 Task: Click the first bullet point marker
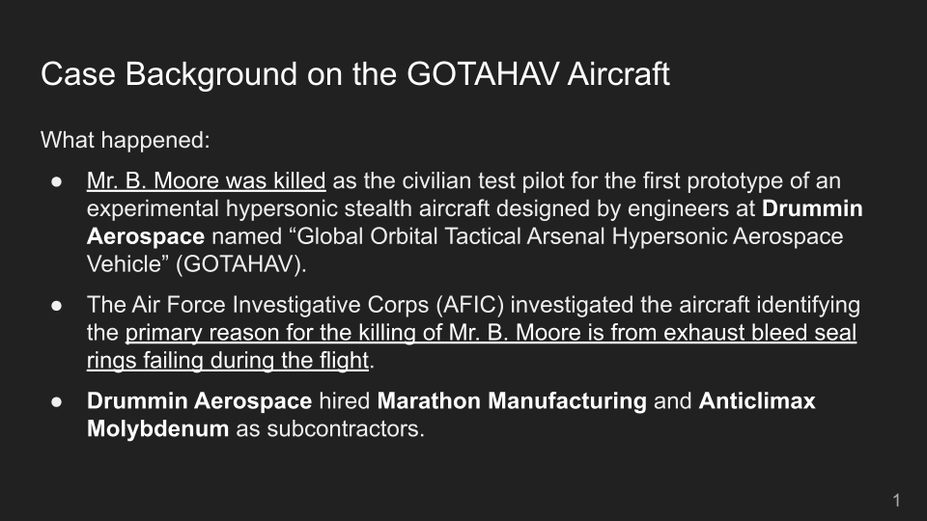(x=57, y=181)
